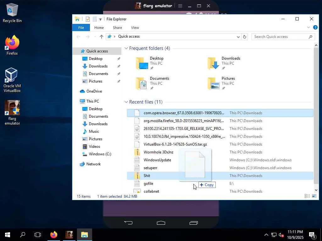
Task: Tap emulator Android recents button
Action: tap(193, 223)
